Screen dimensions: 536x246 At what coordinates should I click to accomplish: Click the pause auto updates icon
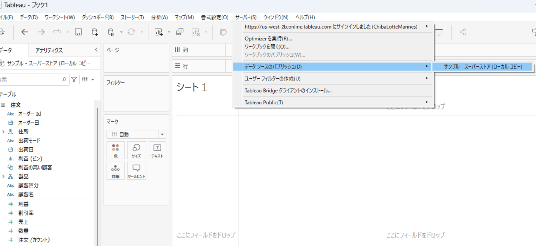111,32
